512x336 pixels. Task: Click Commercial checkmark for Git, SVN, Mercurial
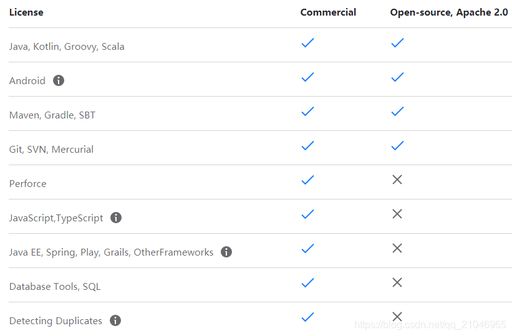click(307, 146)
